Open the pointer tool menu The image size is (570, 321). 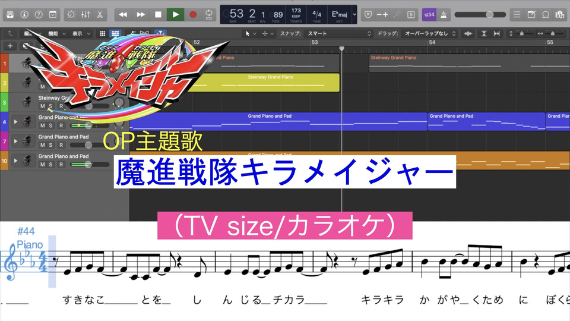(x=251, y=33)
